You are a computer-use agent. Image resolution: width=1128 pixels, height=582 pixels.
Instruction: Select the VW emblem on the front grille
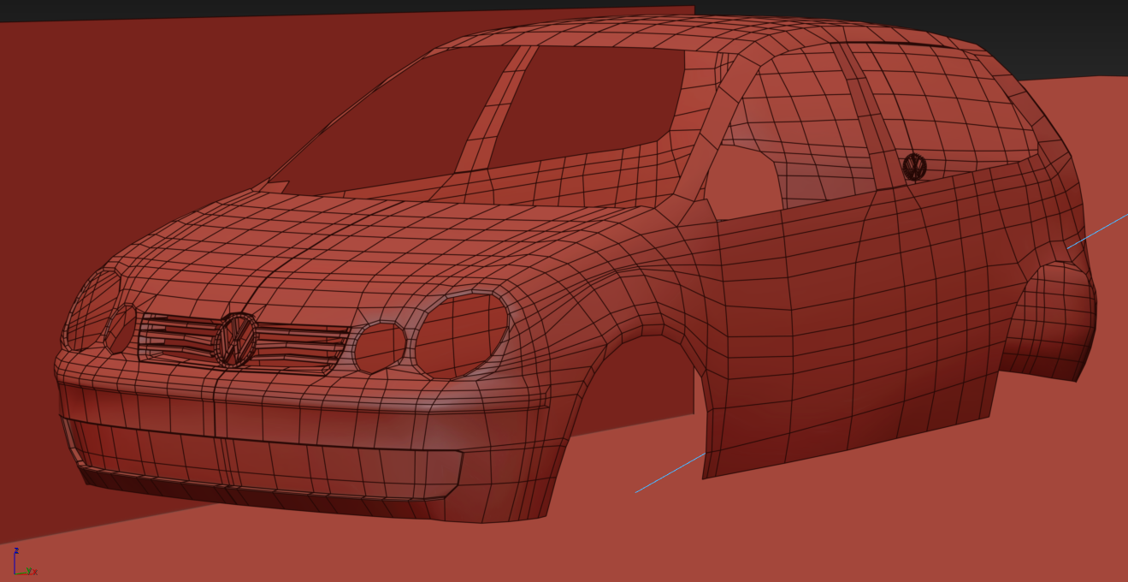[x=236, y=339]
